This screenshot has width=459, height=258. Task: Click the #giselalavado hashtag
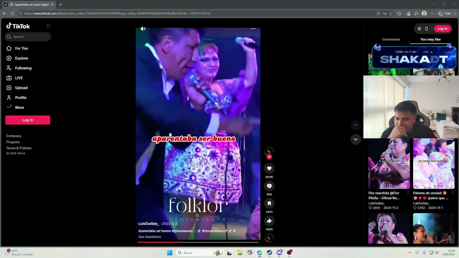click(x=182, y=231)
